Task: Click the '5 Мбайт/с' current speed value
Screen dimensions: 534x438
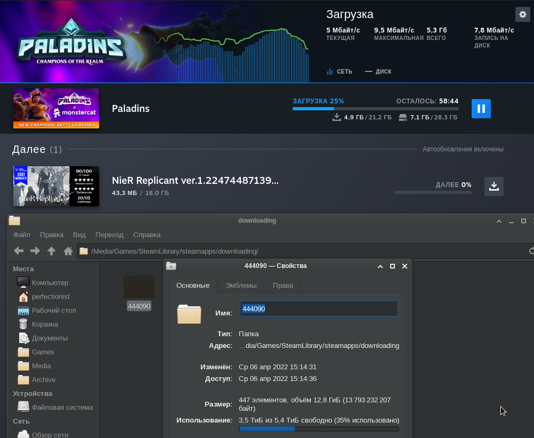Action: [343, 30]
